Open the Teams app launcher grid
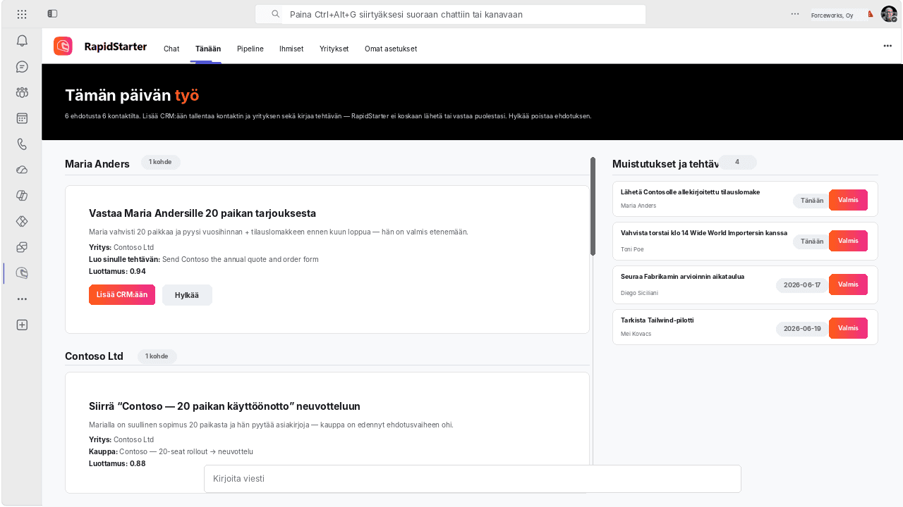This screenshot has width=903, height=507. [x=22, y=14]
